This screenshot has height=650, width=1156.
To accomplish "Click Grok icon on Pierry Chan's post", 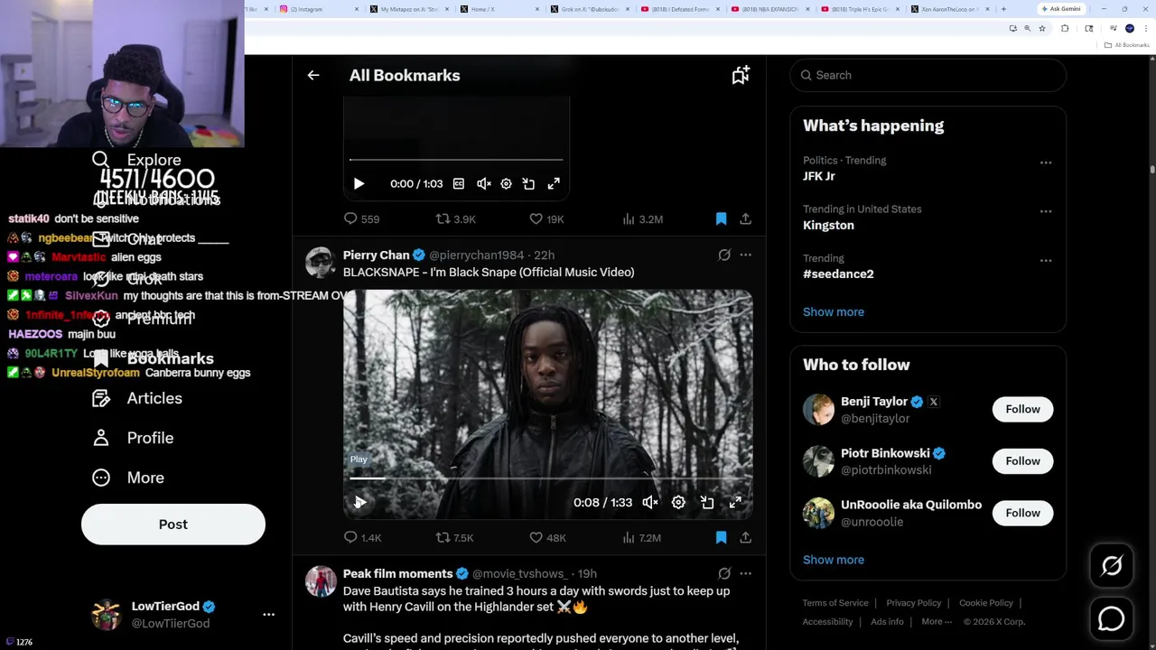I will [724, 255].
